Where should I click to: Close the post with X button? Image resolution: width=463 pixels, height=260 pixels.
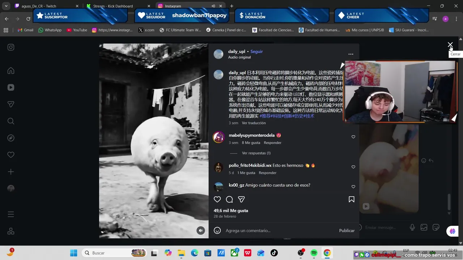click(450, 45)
